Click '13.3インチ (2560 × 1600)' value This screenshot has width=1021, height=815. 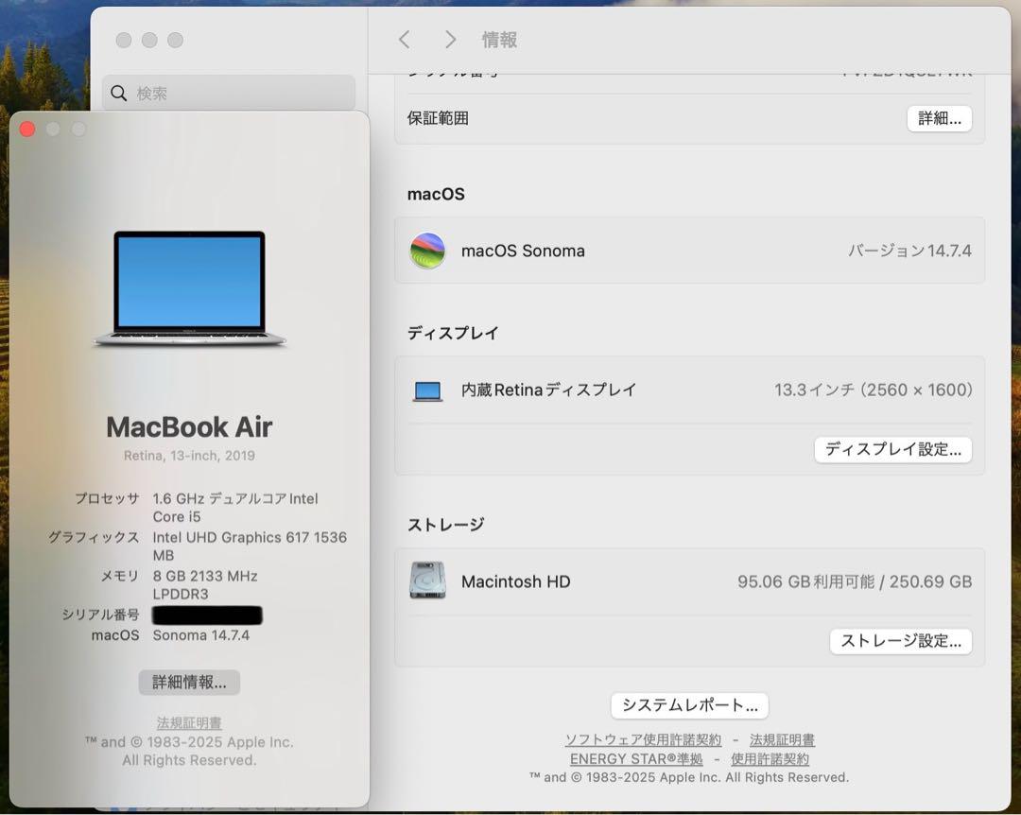[x=874, y=390]
